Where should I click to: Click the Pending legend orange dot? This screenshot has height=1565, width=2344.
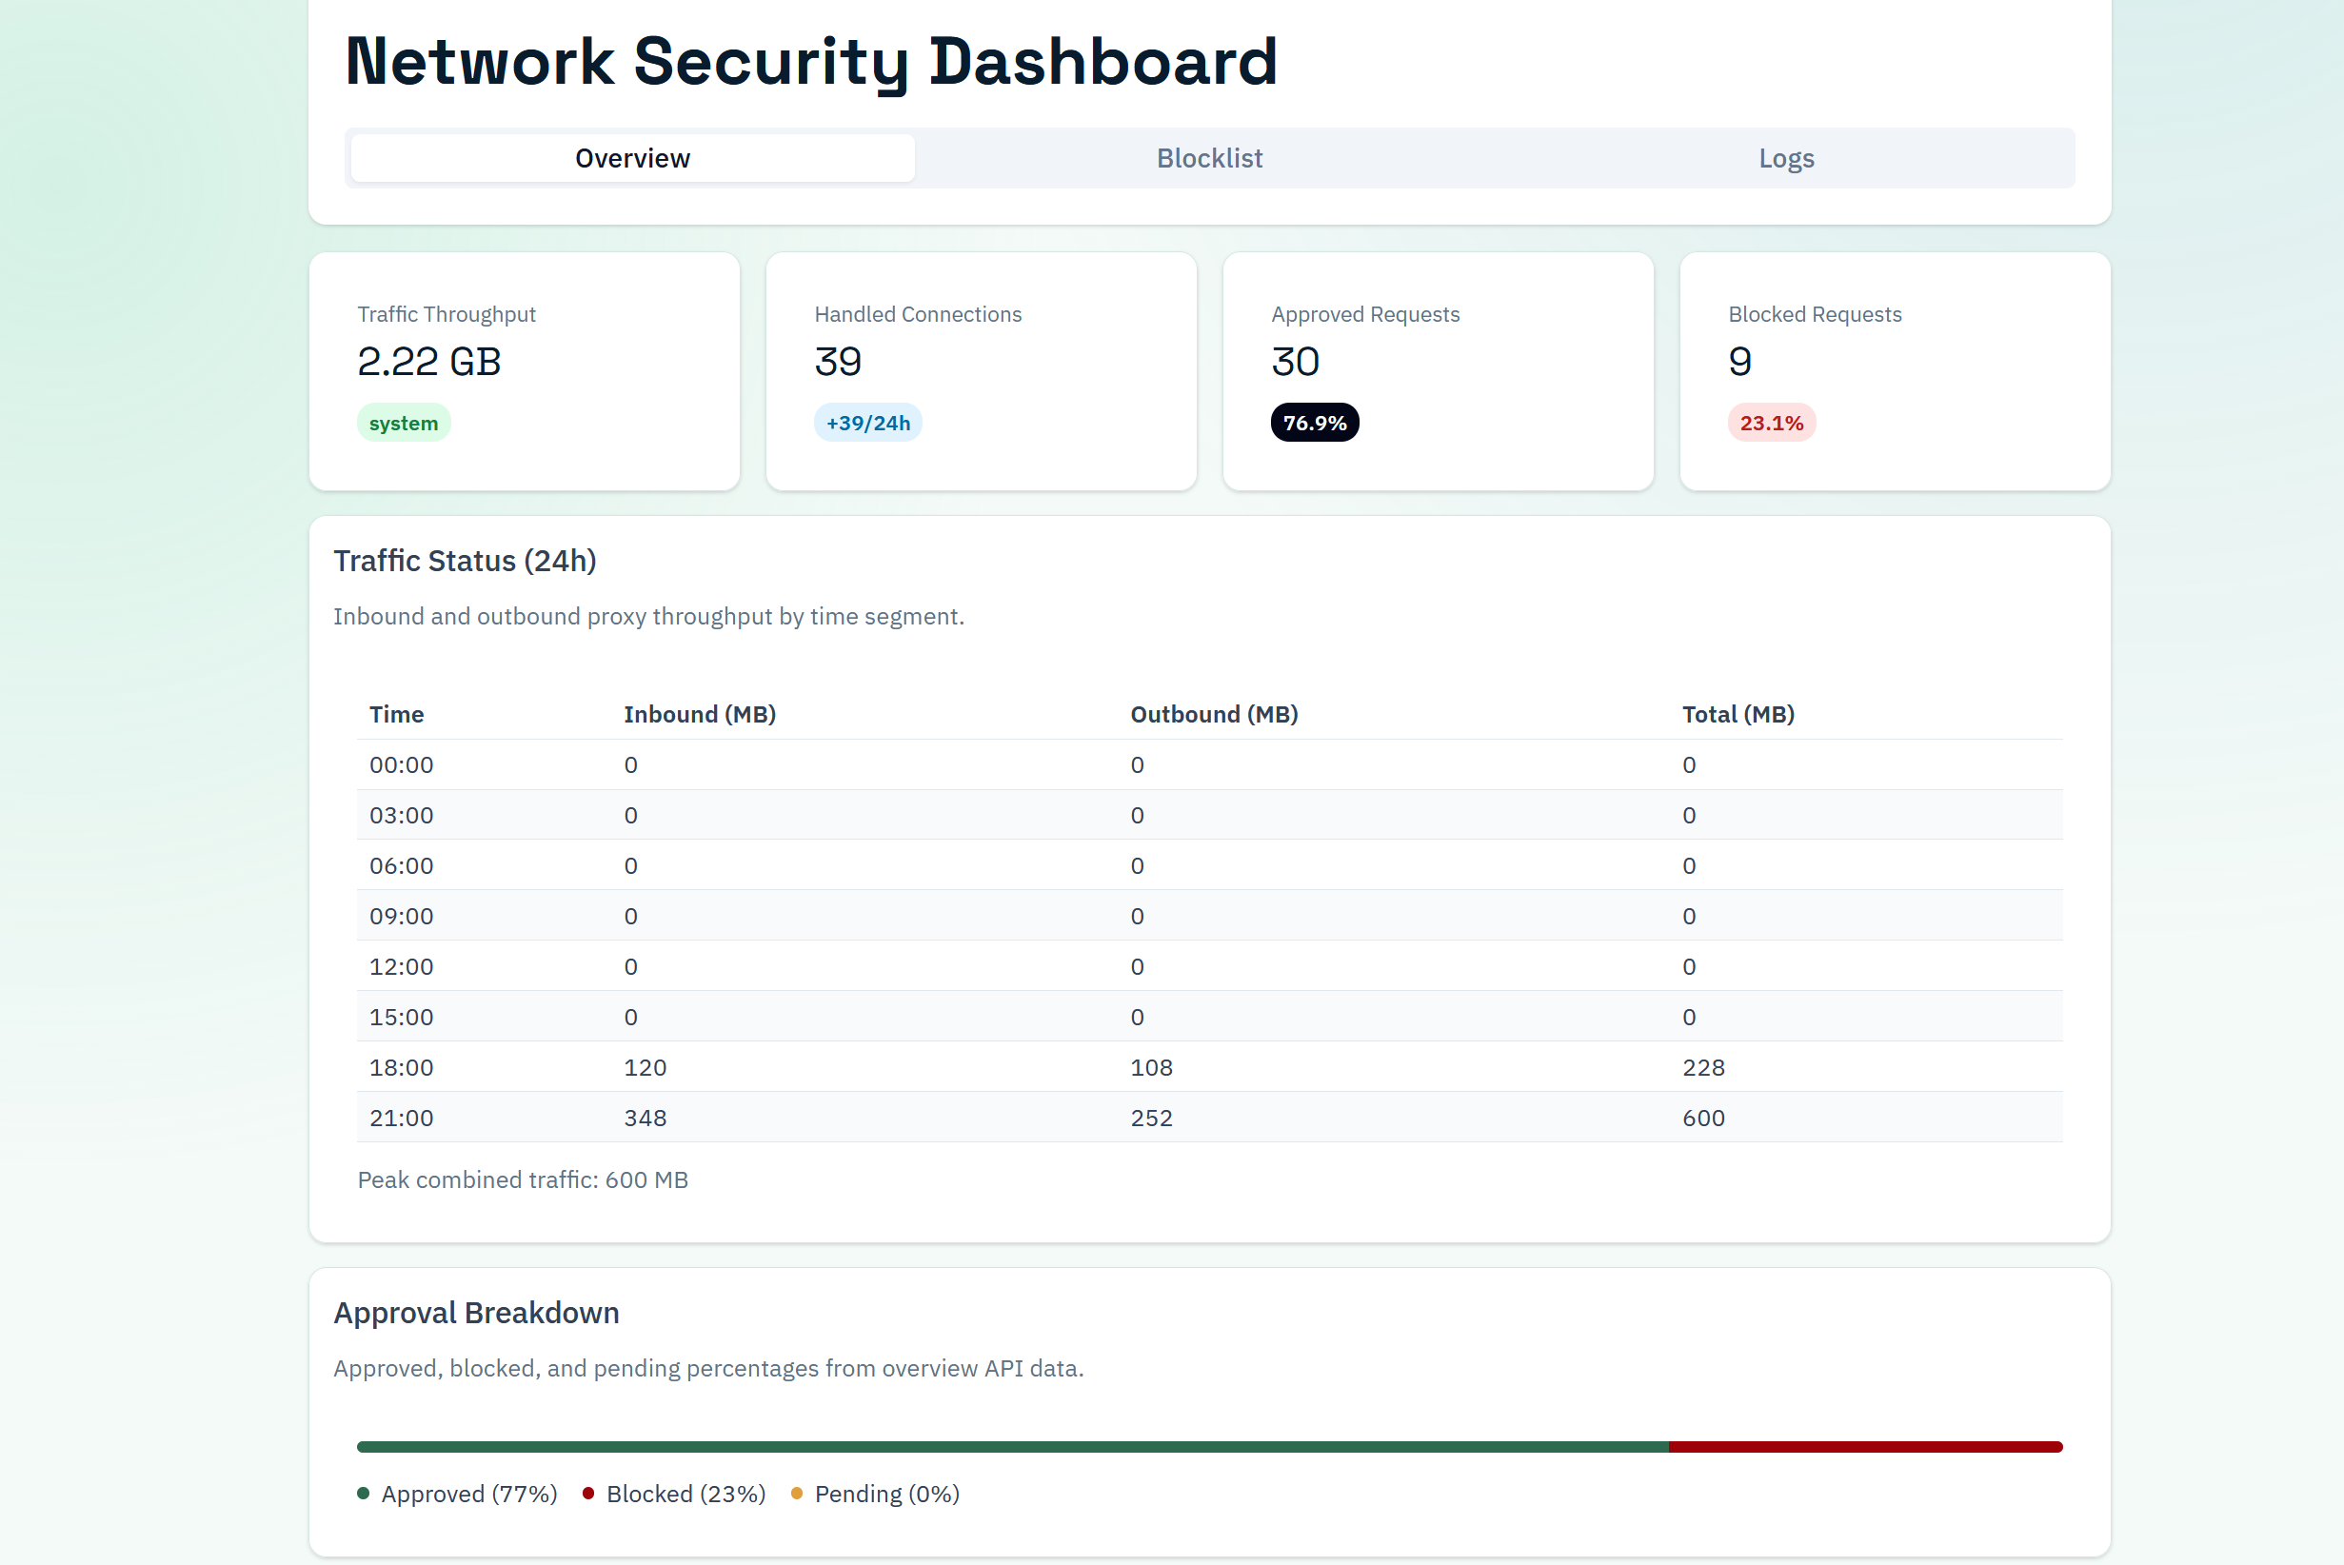pyautogui.click(x=797, y=1494)
